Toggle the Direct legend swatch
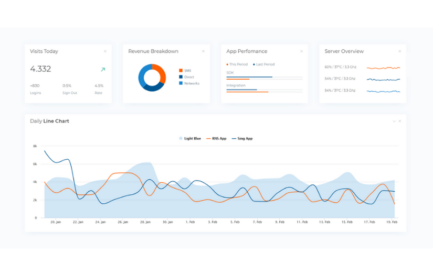Image resolution: width=433 pixels, height=275 pixels. click(181, 77)
